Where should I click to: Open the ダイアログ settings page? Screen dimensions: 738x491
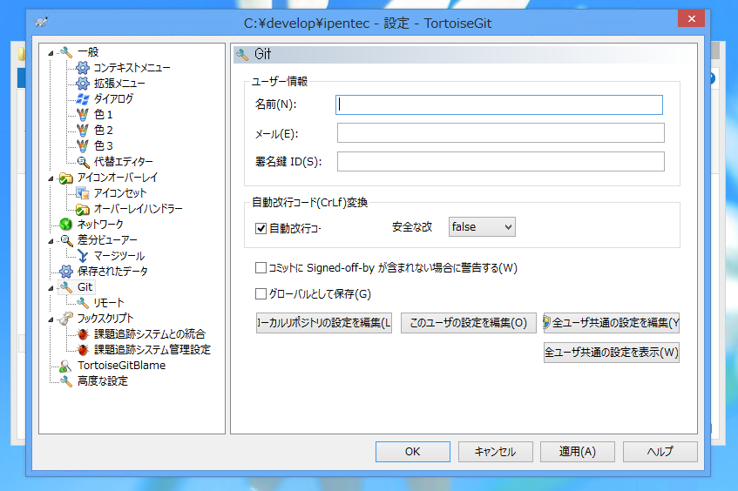(113, 98)
